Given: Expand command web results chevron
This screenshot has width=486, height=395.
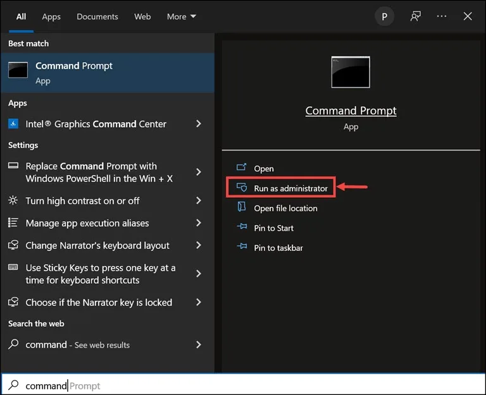Looking at the screenshot, I should [x=199, y=344].
